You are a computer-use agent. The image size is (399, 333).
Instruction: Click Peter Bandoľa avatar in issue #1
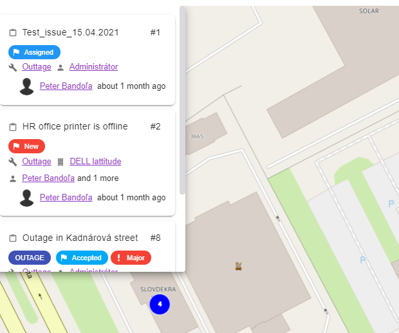(26, 86)
